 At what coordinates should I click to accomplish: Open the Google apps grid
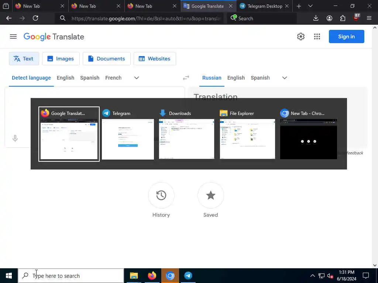[317, 36]
